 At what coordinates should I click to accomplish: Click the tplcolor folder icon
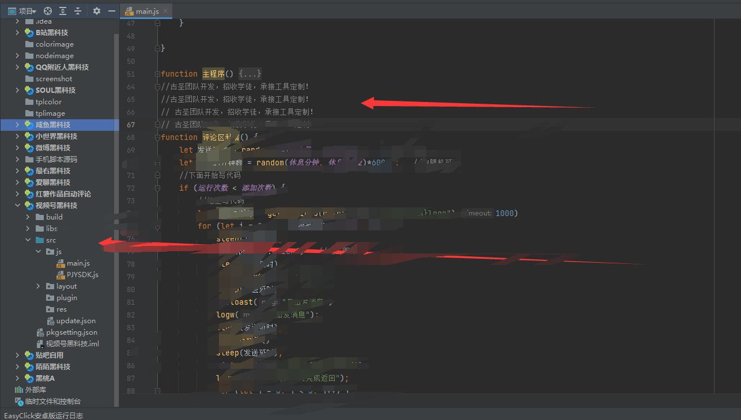[x=29, y=102]
